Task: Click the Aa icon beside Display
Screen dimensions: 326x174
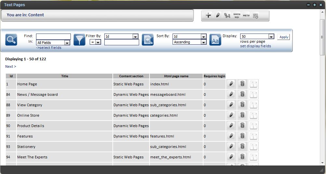Action: [x=215, y=40]
